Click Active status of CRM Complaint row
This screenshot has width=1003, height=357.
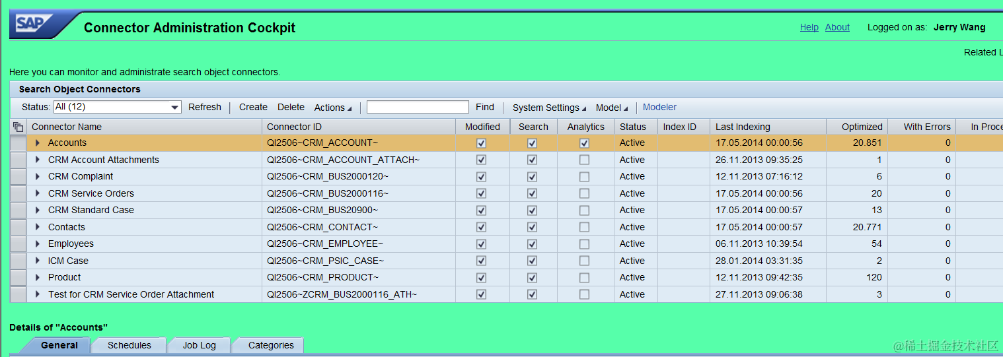(x=632, y=176)
